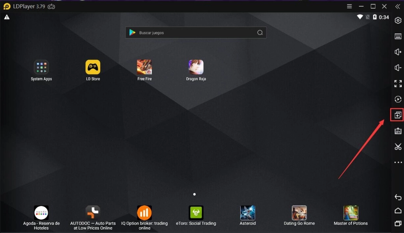This screenshot has height=233, width=404.
Task: Show more sidebar tools (three dots)
Action: pos(398,162)
